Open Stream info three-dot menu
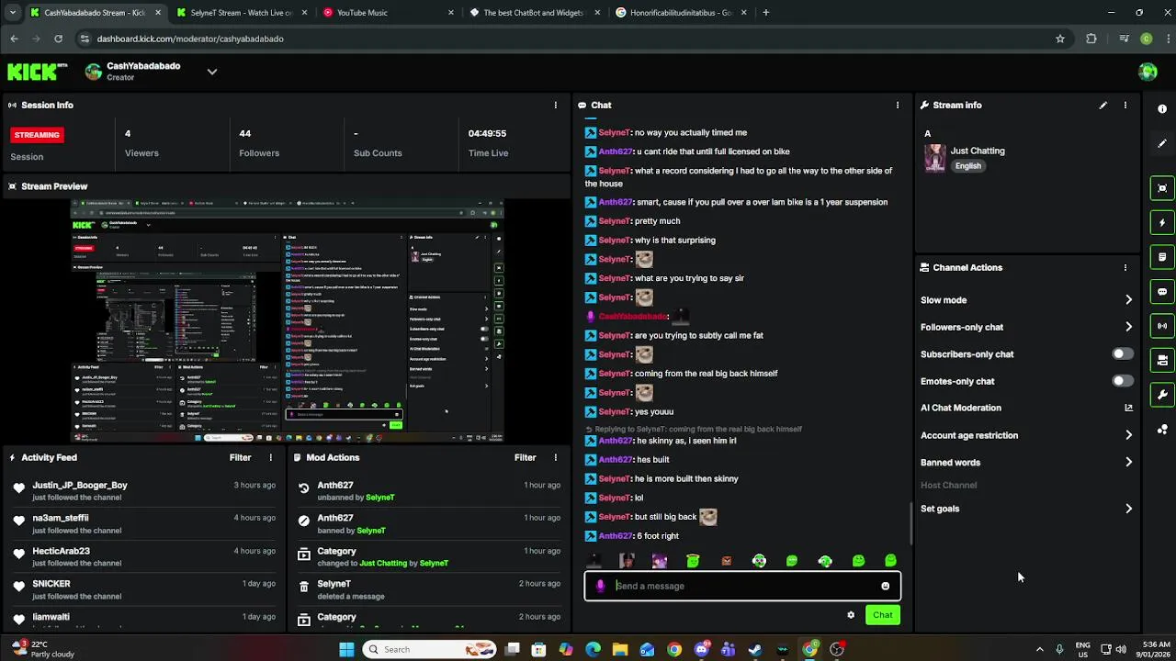 click(x=1125, y=106)
